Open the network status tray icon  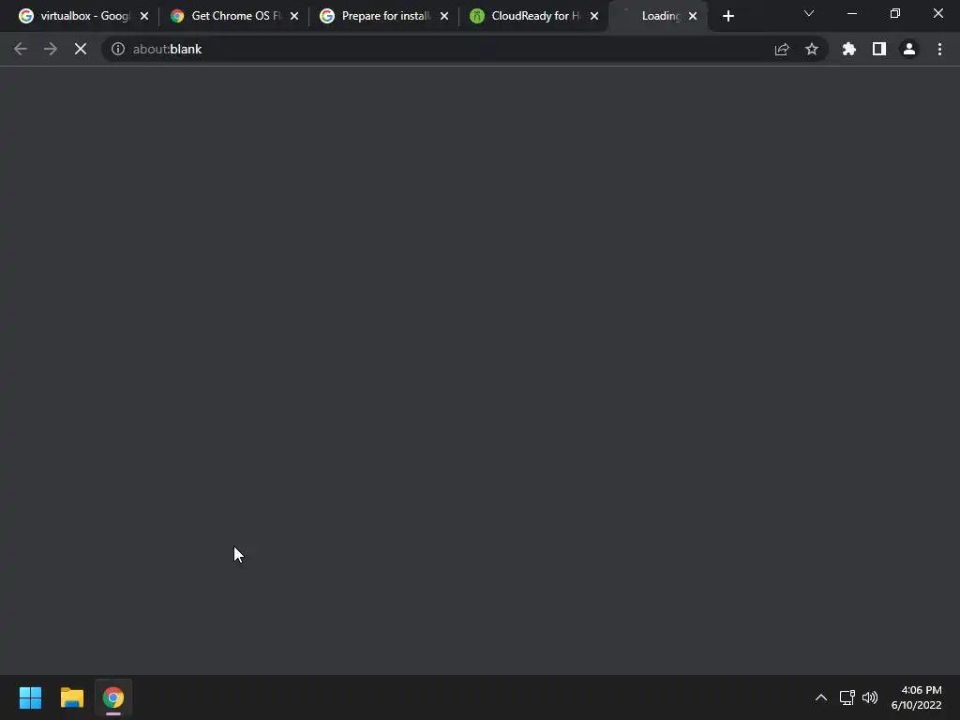point(847,697)
